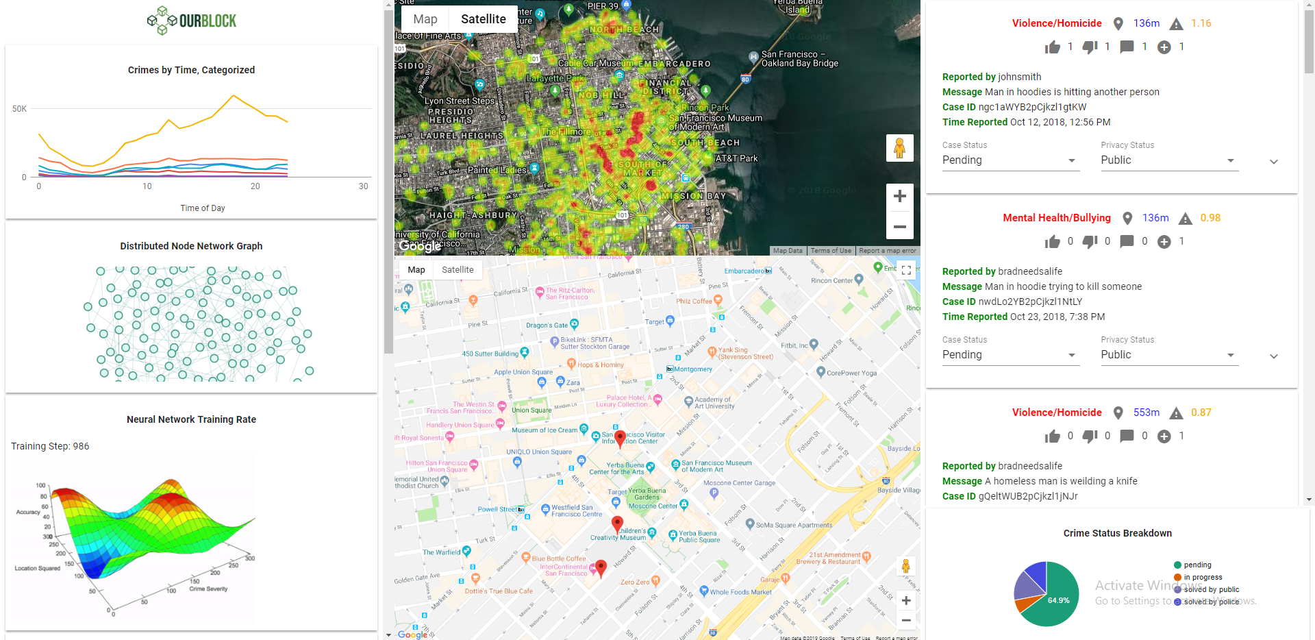Click the 553m distance value
The width and height of the screenshot is (1315, 640).
pos(1147,413)
